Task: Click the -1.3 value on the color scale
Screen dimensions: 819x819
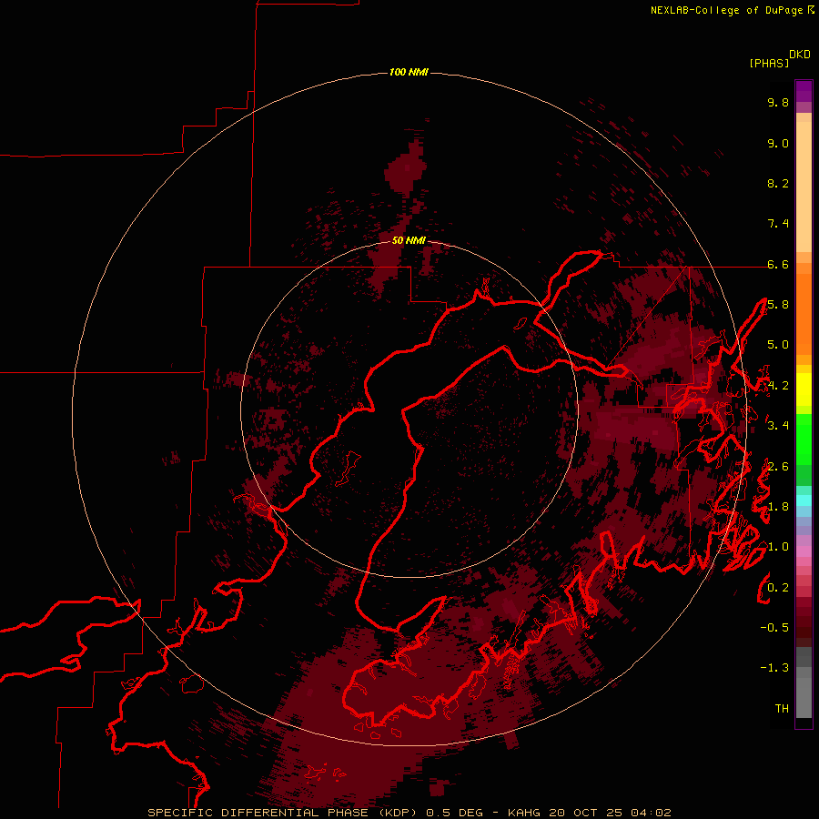Action: pyautogui.click(x=774, y=668)
